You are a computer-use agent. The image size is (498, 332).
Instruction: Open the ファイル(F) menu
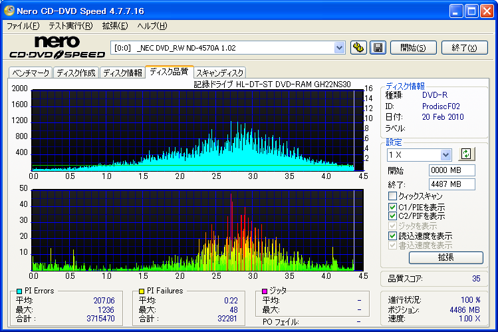[23, 26]
